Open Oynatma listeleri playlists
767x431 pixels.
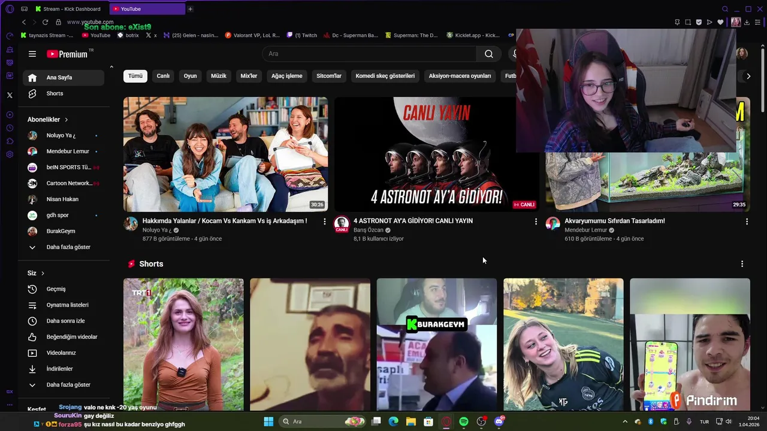point(64,305)
